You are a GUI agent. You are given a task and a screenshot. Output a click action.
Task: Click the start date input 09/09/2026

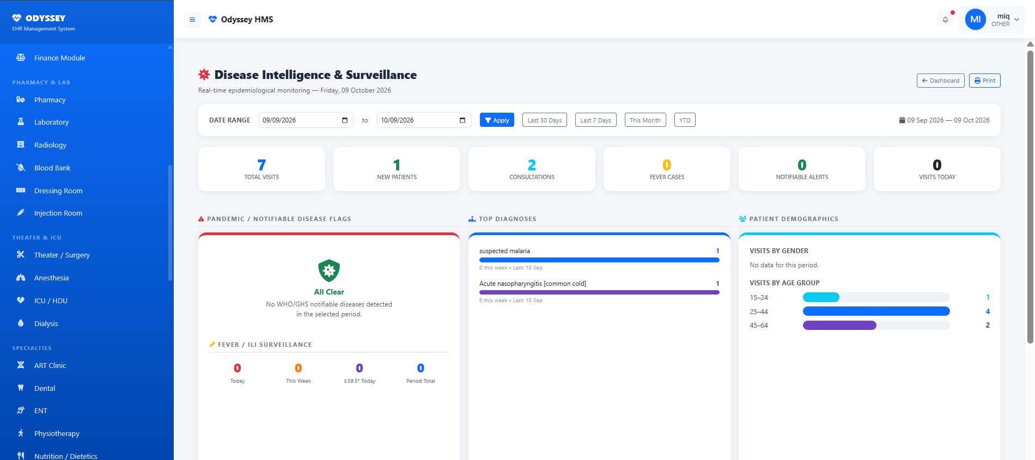click(305, 120)
